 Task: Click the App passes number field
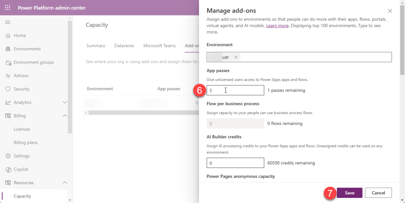[x=235, y=90]
